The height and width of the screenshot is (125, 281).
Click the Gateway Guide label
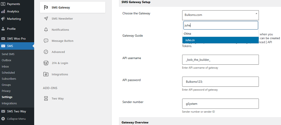click(133, 35)
